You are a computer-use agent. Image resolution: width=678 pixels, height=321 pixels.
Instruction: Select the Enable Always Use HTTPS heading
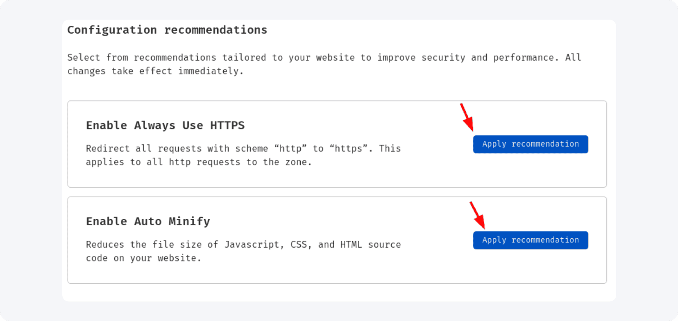[x=165, y=125]
